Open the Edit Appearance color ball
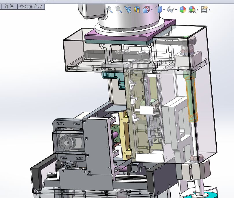 (x=183, y=10)
